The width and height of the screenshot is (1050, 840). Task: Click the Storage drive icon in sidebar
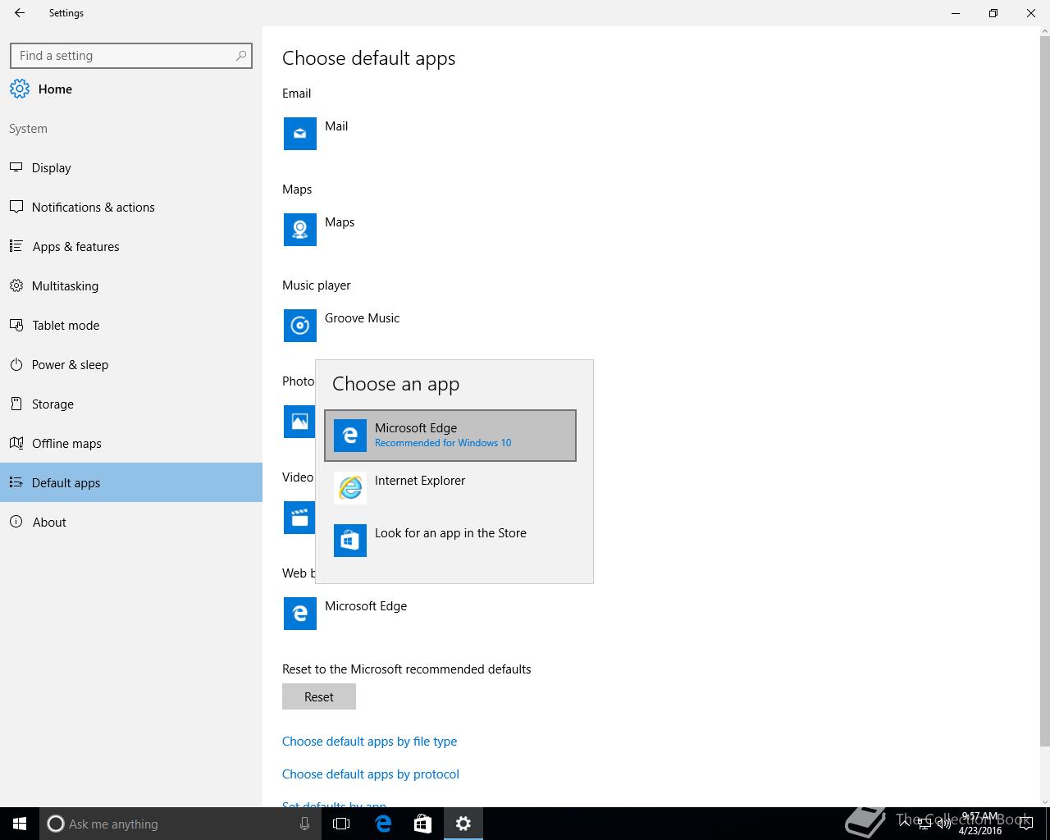point(16,404)
